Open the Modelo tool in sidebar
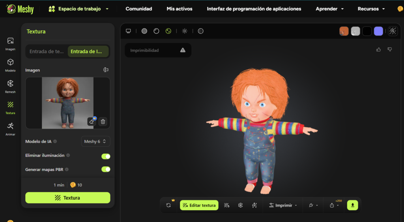The height and width of the screenshot is (222, 404). [10, 65]
